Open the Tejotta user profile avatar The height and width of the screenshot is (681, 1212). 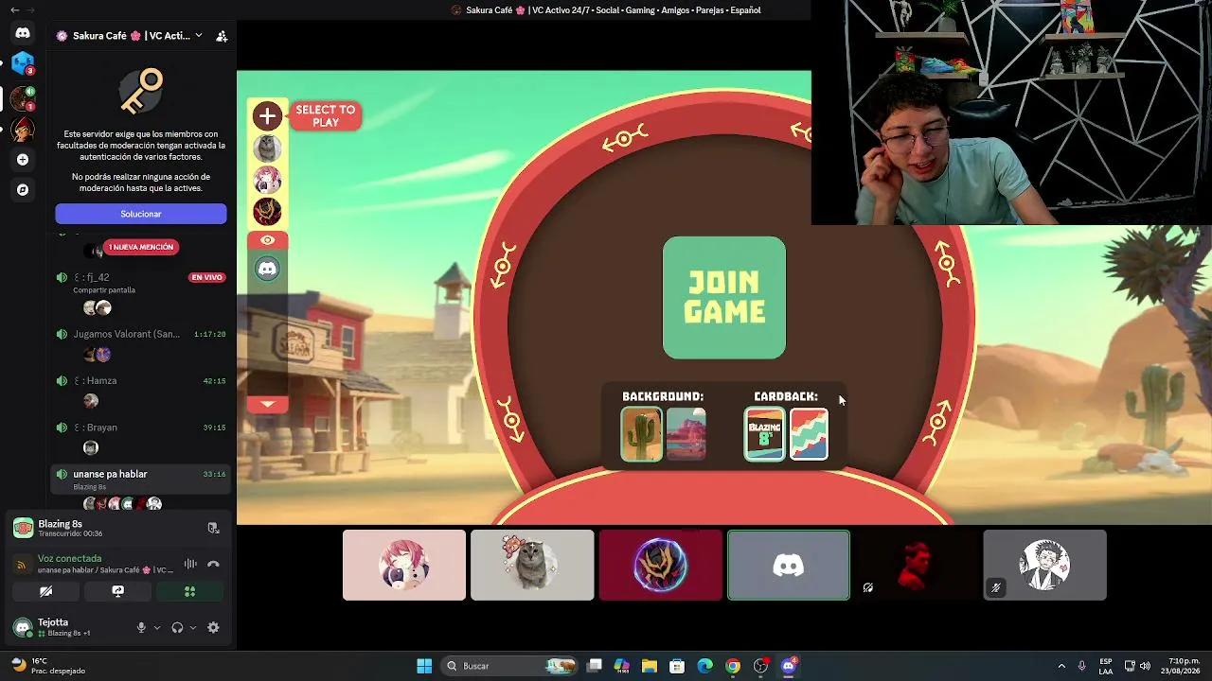pyautogui.click(x=23, y=627)
